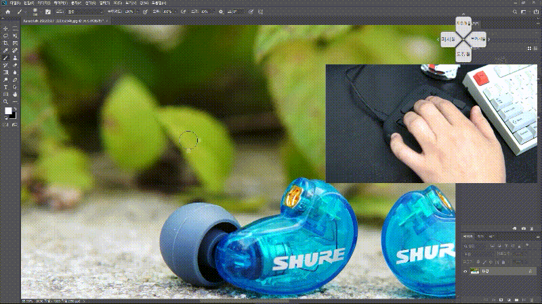Select the Crop tool
Screen dimensions: 542x304
[x=5, y=43]
